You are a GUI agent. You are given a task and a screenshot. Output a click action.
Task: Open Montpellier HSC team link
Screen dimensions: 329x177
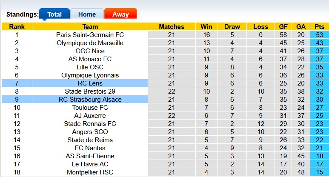tap(90, 172)
